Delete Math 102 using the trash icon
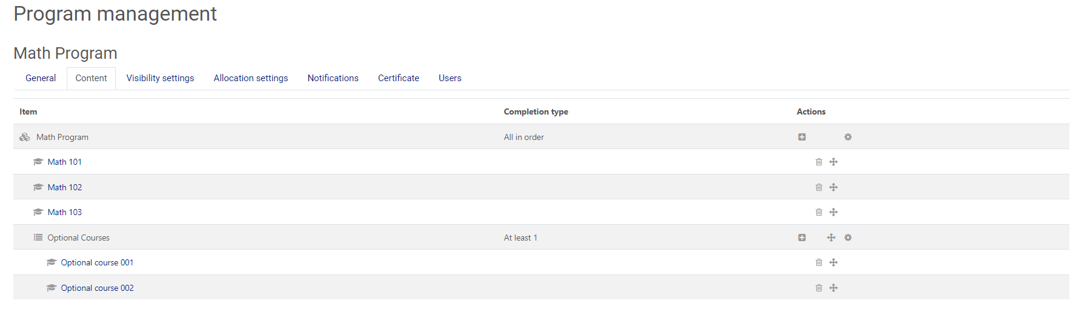 tap(819, 187)
